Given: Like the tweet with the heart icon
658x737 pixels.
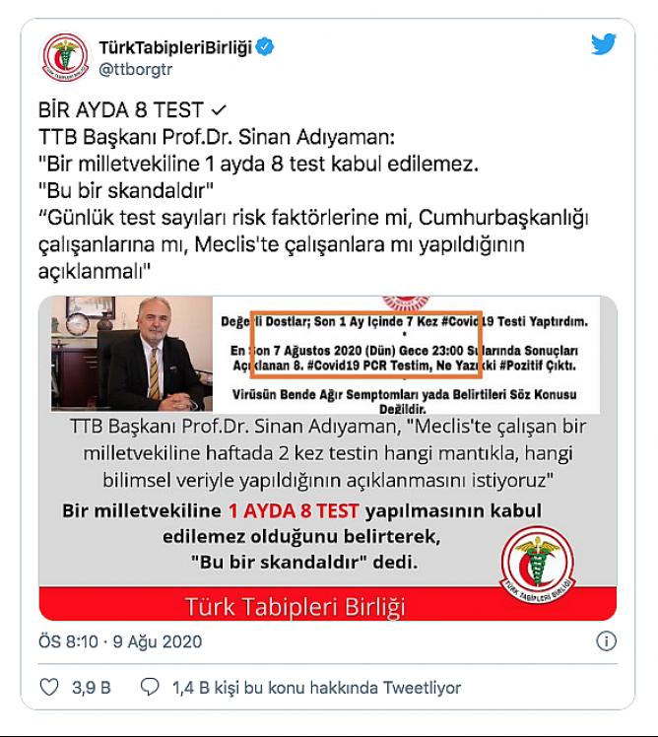Looking at the screenshot, I should [x=49, y=687].
